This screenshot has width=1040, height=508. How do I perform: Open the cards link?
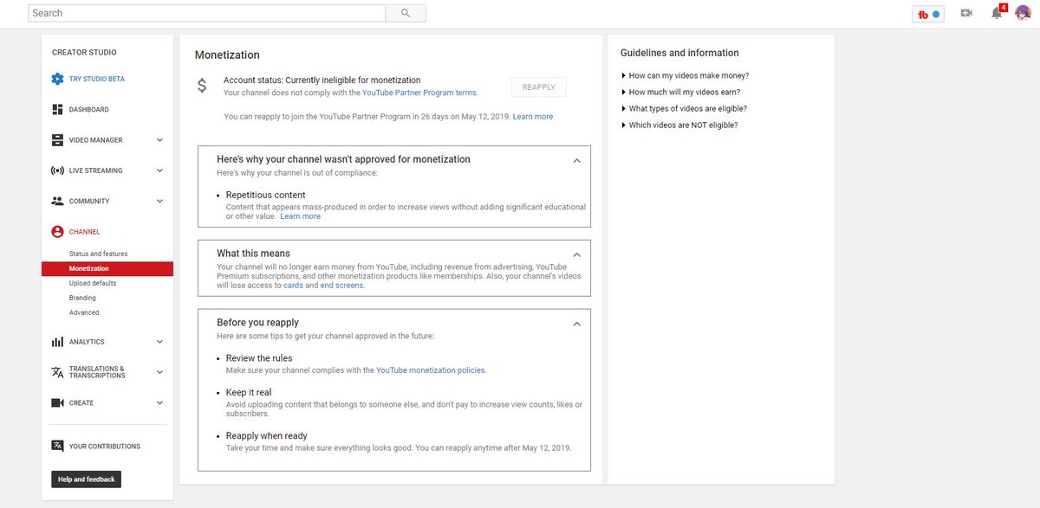click(293, 286)
